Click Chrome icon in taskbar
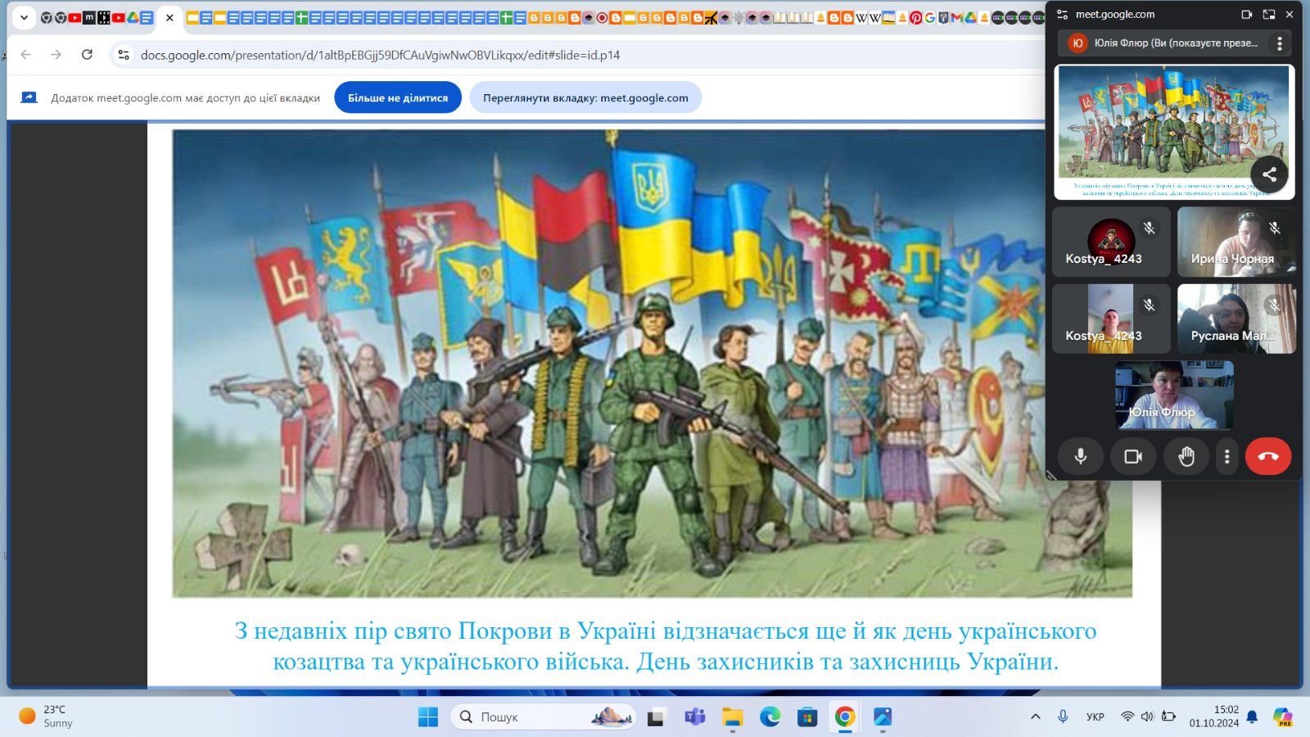The width and height of the screenshot is (1310, 737). (x=845, y=717)
